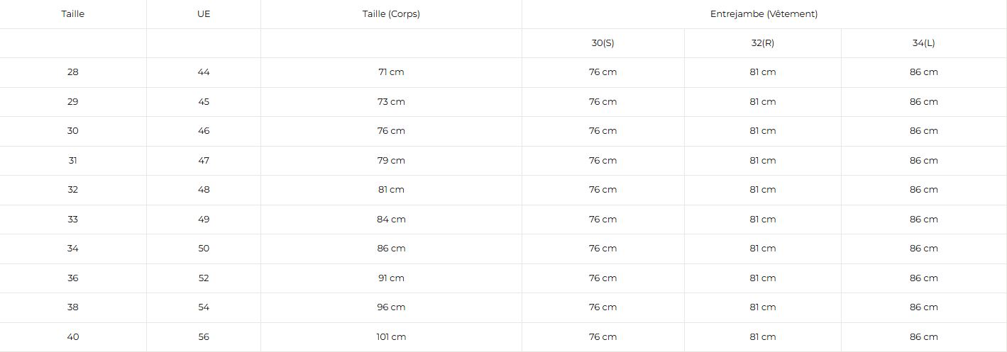Viewport: 1007px width, 352px height.
Task: Click EU size 52 cell
Action: tap(204, 278)
